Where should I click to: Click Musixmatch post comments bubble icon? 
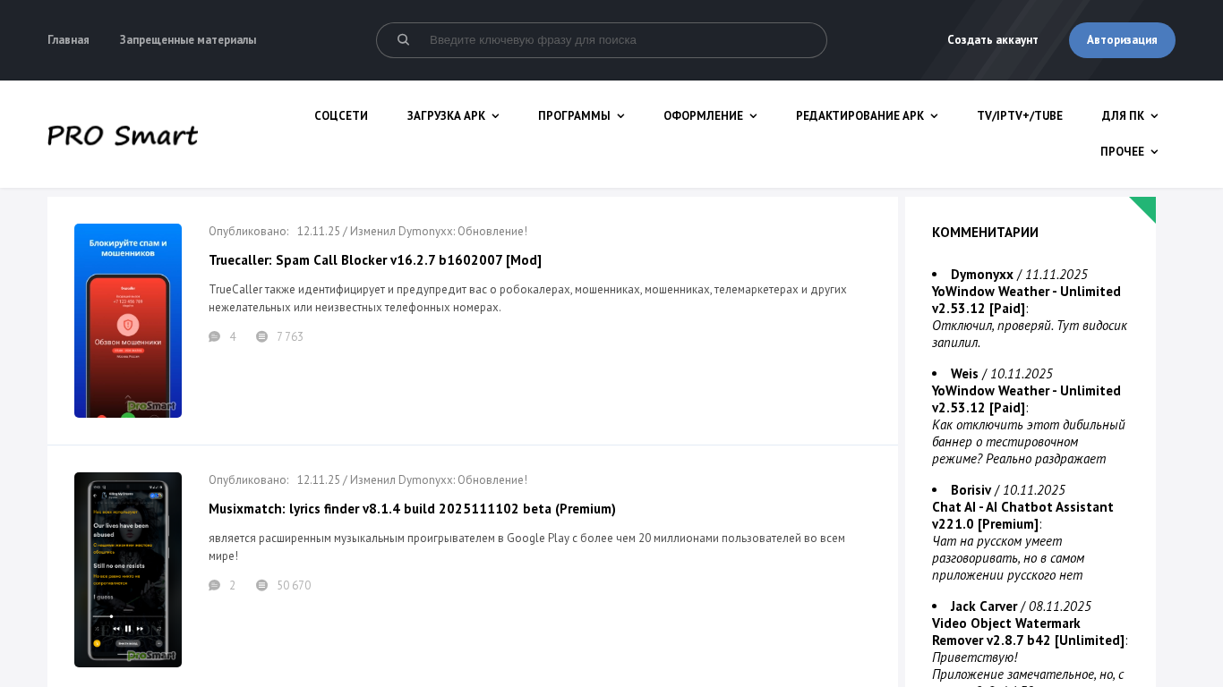214,586
